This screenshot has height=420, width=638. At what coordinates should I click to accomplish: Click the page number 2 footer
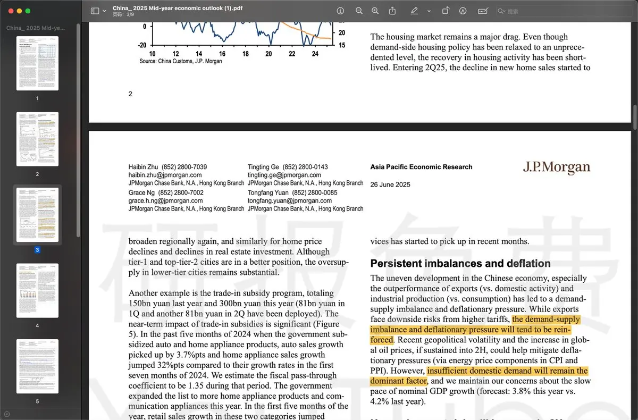[x=130, y=94]
